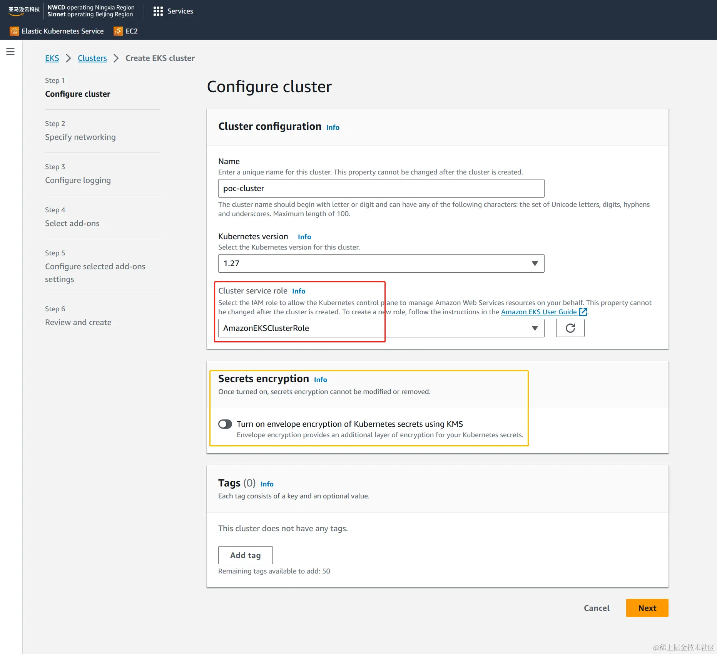Open the Kubernetes version dropdown
This screenshot has width=717, height=654.
pyautogui.click(x=381, y=263)
